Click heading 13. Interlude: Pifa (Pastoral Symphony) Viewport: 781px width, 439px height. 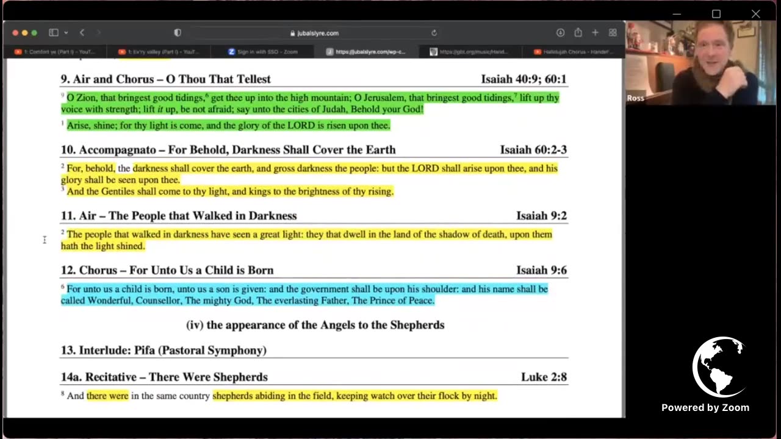[164, 351]
